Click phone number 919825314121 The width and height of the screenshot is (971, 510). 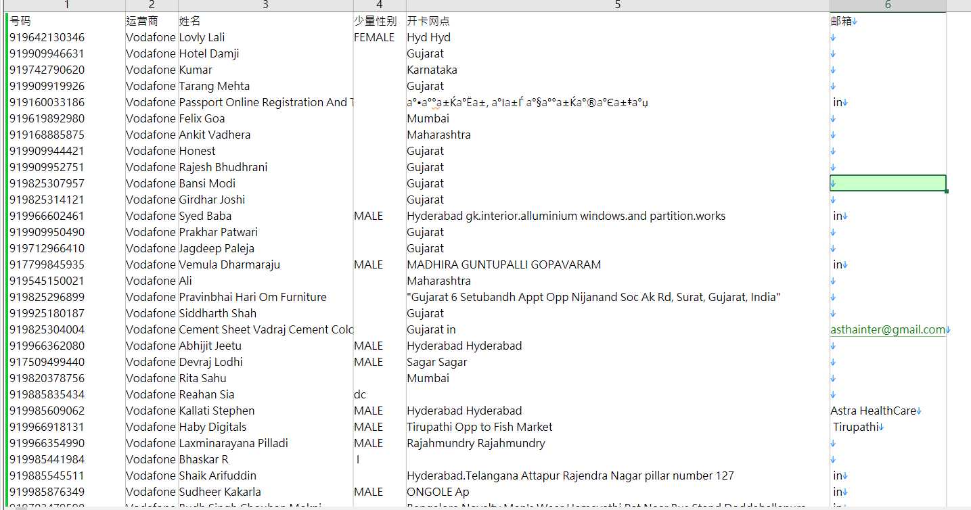click(66, 200)
